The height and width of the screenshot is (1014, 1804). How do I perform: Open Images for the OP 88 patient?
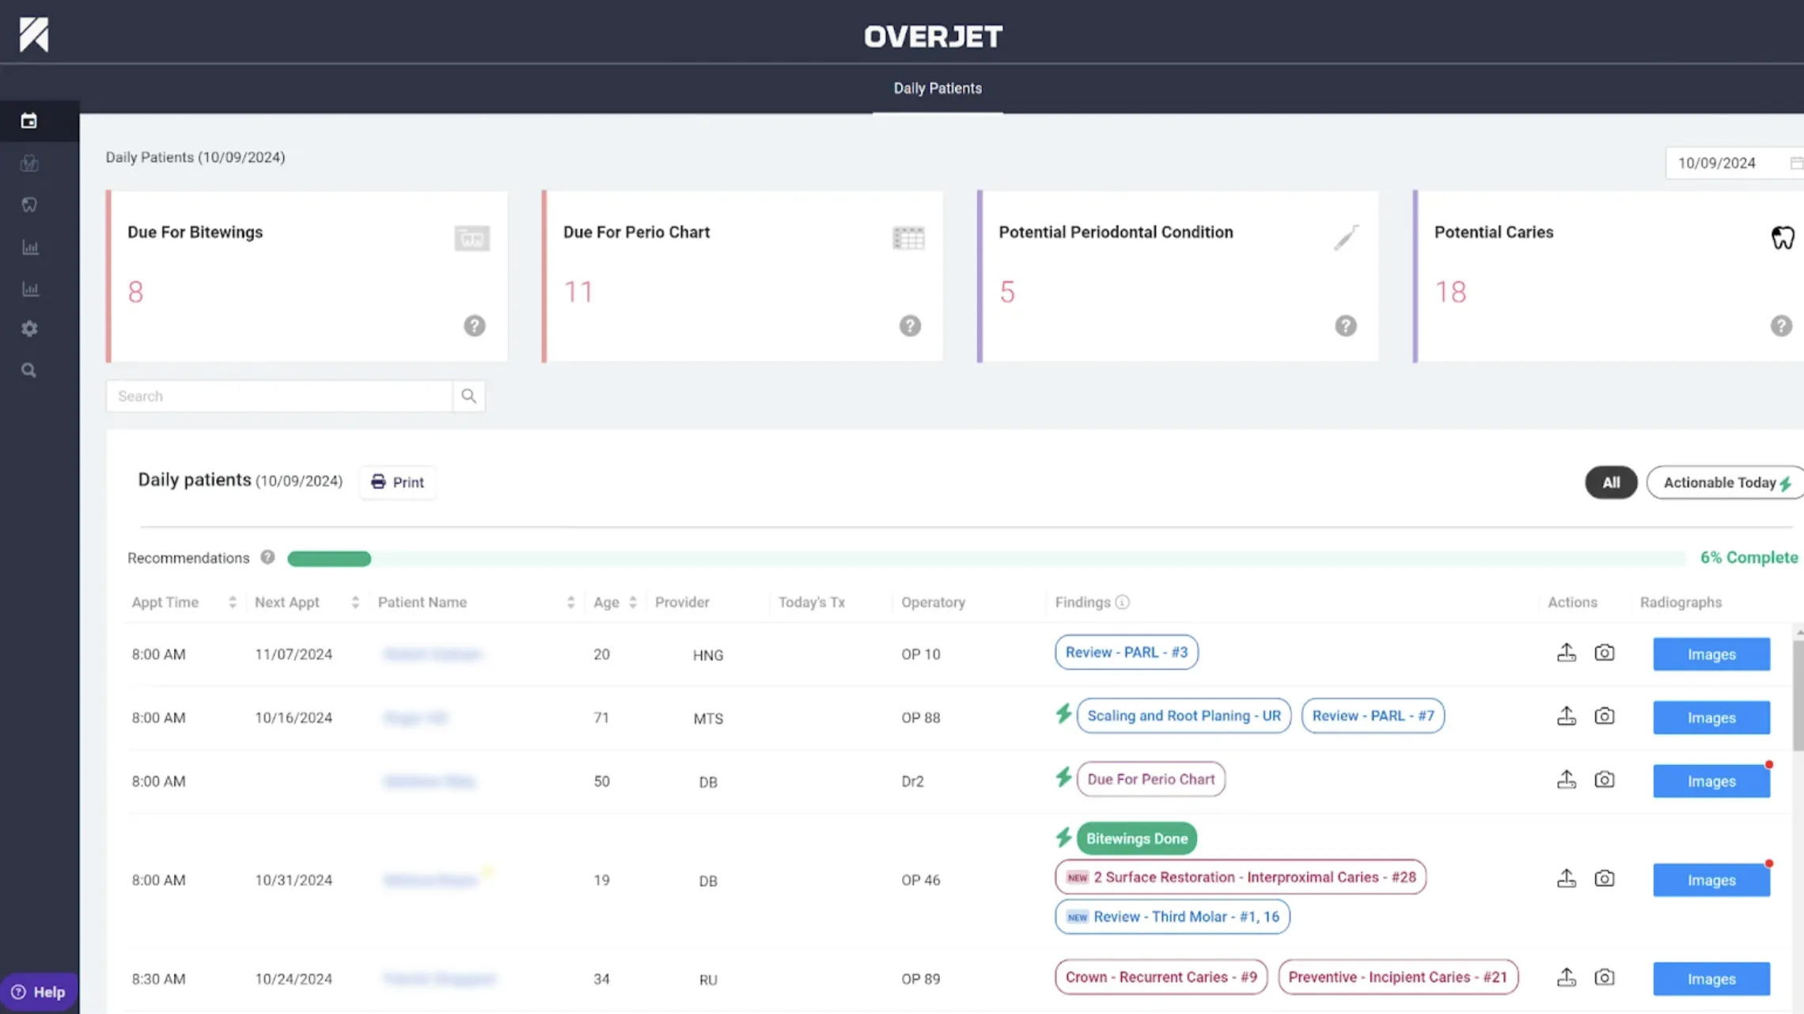click(x=1711, y=717)
